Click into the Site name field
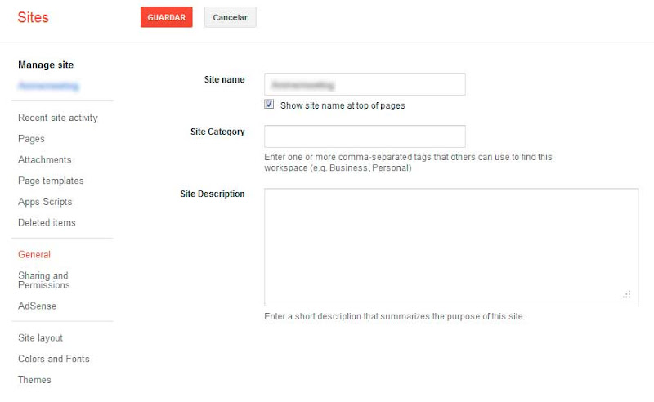This screenshot has height=402, width=654. click(365, 84)
